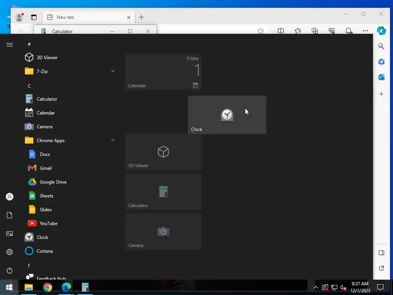The height and width of the screenshot is (295, 393).
Task: Open the notification center
Action: click(380, 287)
